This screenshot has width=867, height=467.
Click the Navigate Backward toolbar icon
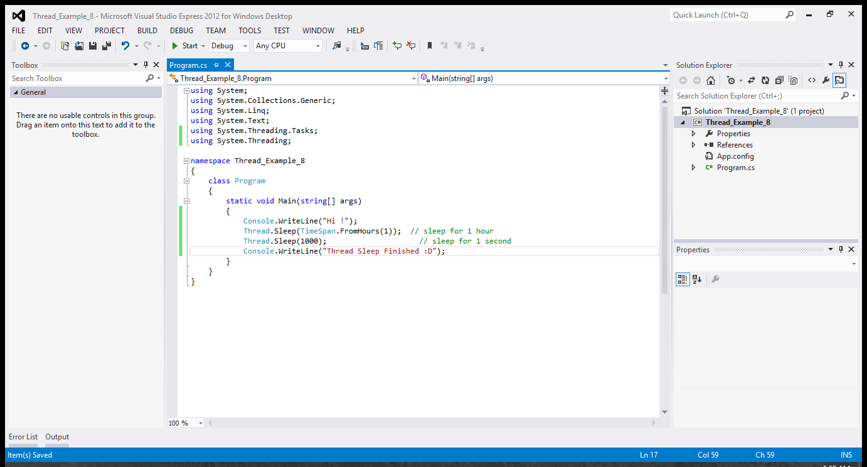point(25,46)
